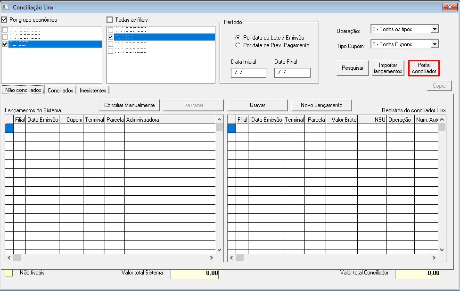Close the Conciliação Linx window
Screen dimensions: 460x291
point(450,7)
